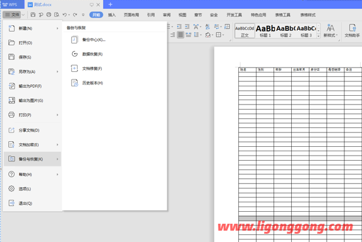The image size is (362, 242).
Task: Open the 新样式 new style dropdown
Action: (x=330, y=31)
